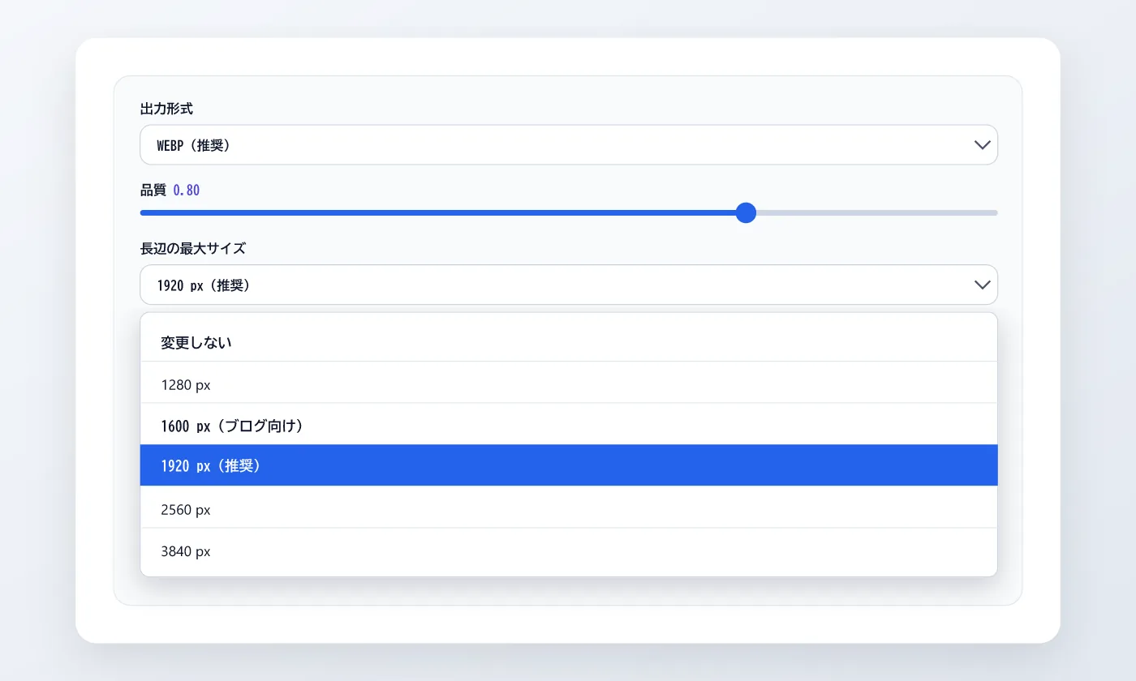Click the 出力形式 field label

click(x=166, y=109)
